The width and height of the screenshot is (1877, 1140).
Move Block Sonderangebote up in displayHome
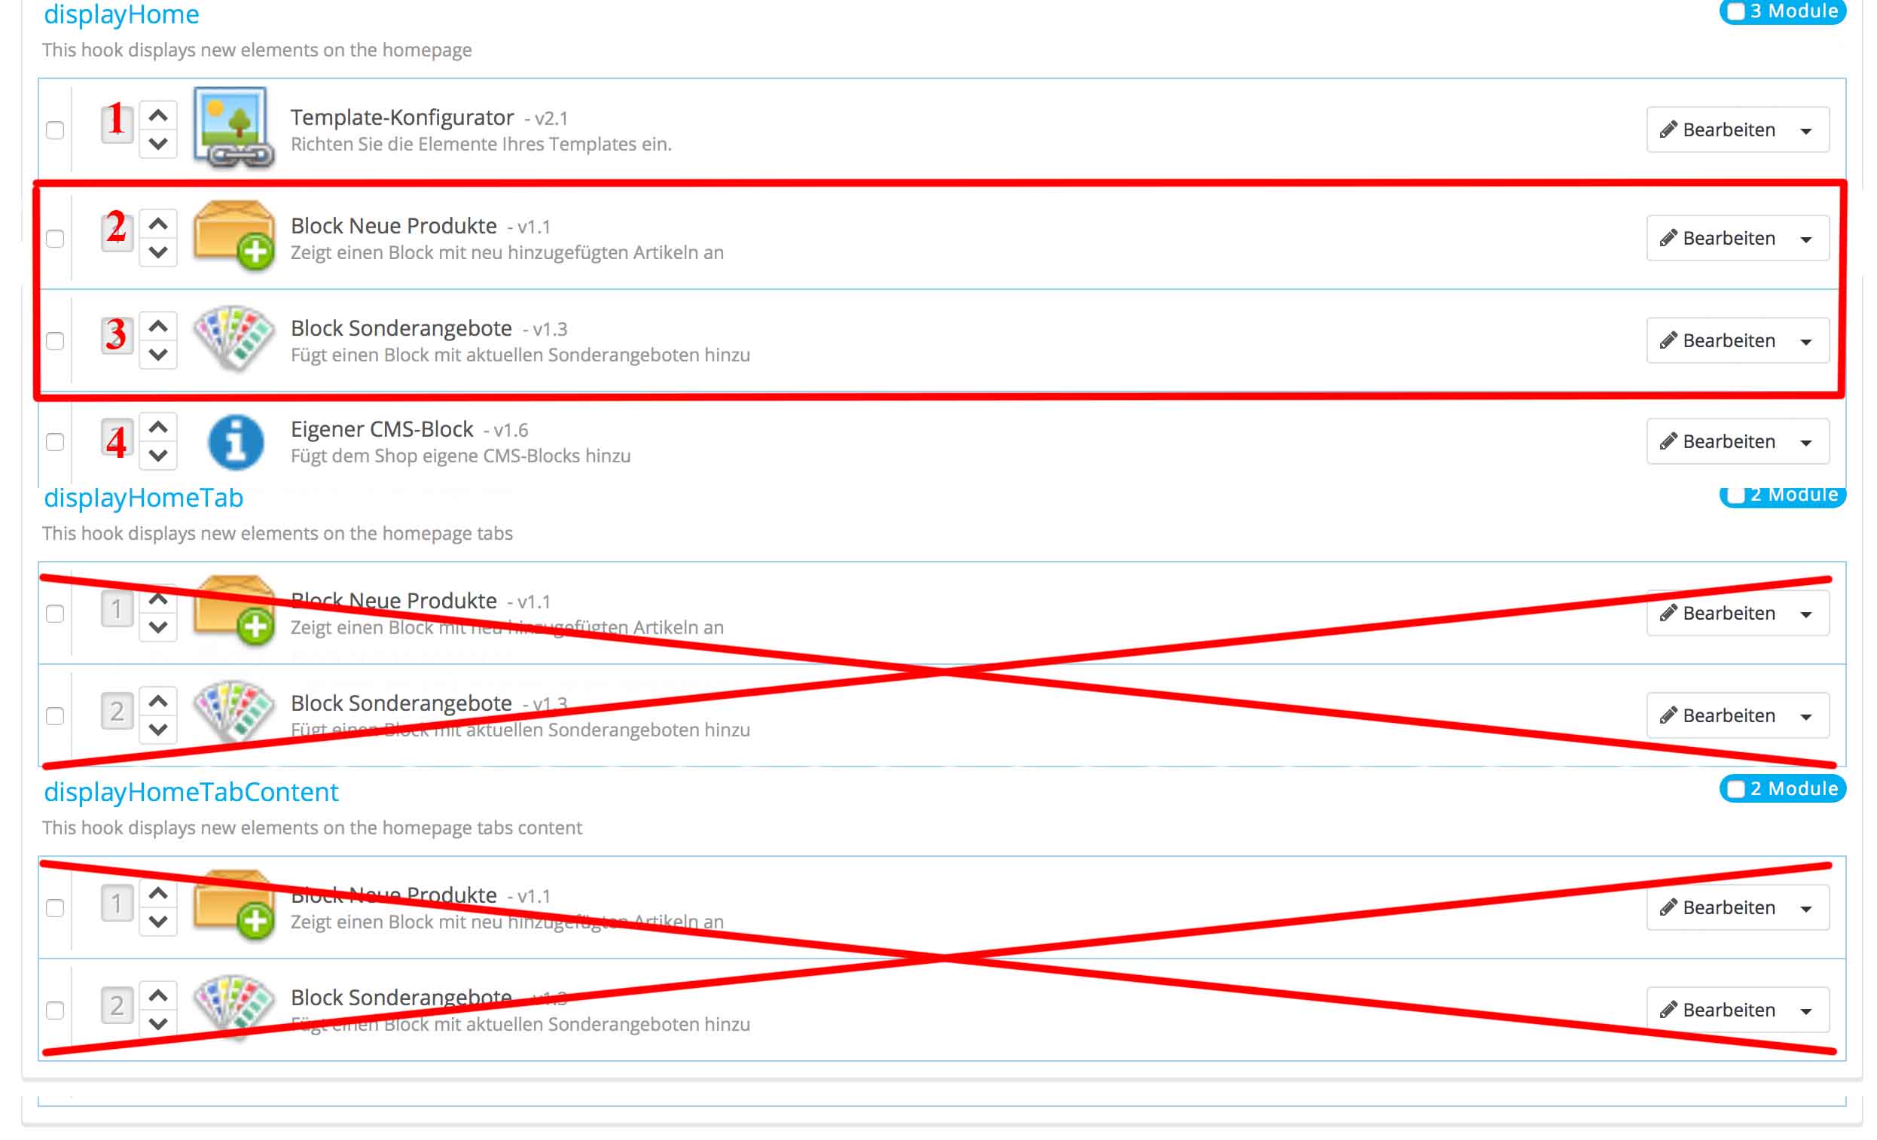click(x=158, y=327)
